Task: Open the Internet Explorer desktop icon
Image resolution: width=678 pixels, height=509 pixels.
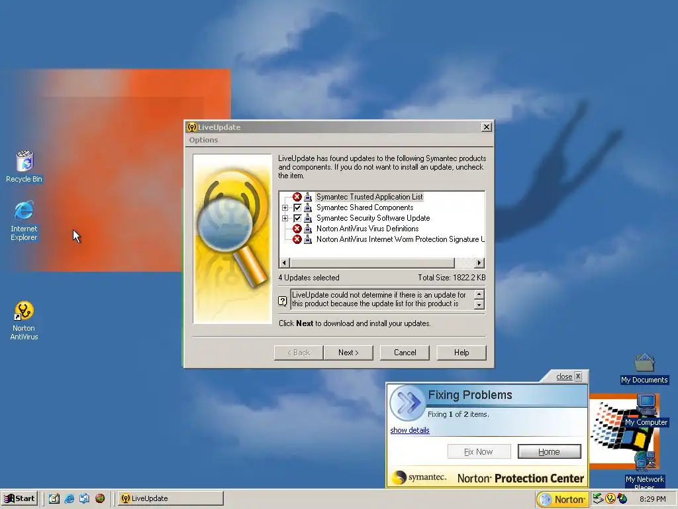Action: [x=24, y=221]
